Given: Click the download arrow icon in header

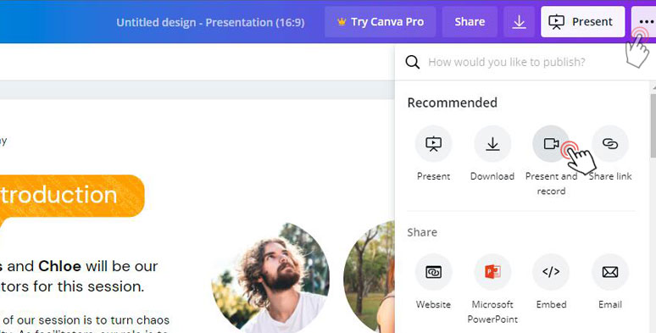Looking at the screenshot, I should point(519,22).
